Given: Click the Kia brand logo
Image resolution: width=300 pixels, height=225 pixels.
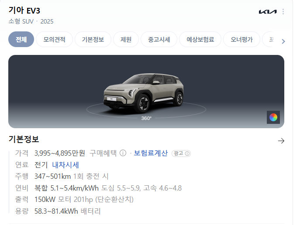Looking at the screenshot, I should pyautogui.click(x=268, y=12).
